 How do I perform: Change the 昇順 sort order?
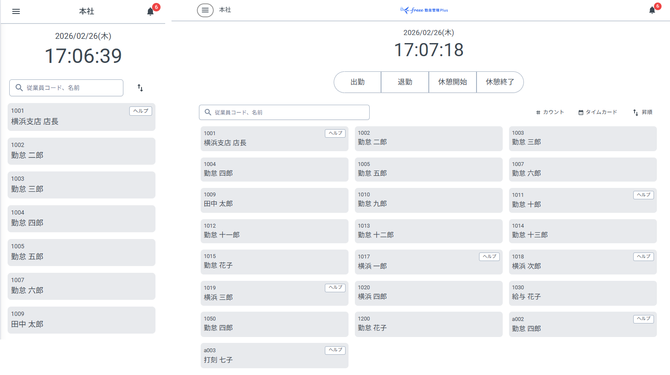[643, 112]
